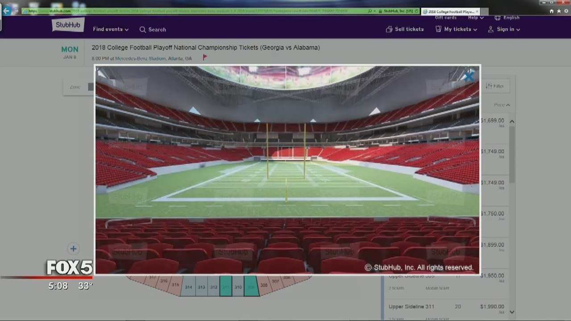Viewport: 571px width, 321px height.
Task: Select the Upper Sideline 311 listing
Action: click(411, 307)
